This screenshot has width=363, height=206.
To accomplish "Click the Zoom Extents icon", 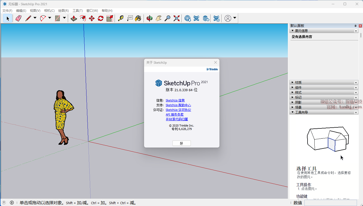I will point(177,18).
